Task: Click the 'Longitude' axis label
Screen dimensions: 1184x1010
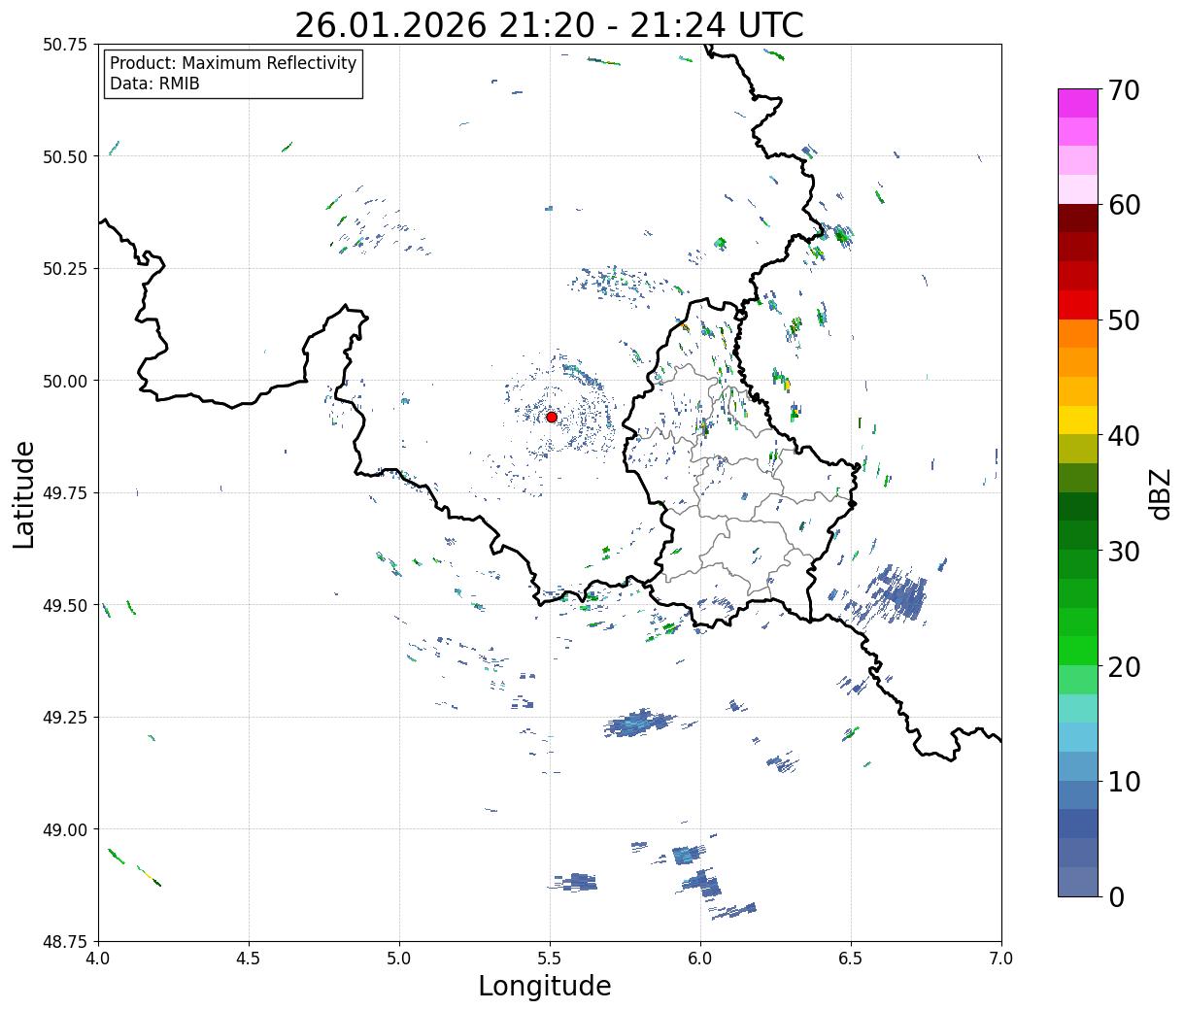Action: tap(545, 987)
